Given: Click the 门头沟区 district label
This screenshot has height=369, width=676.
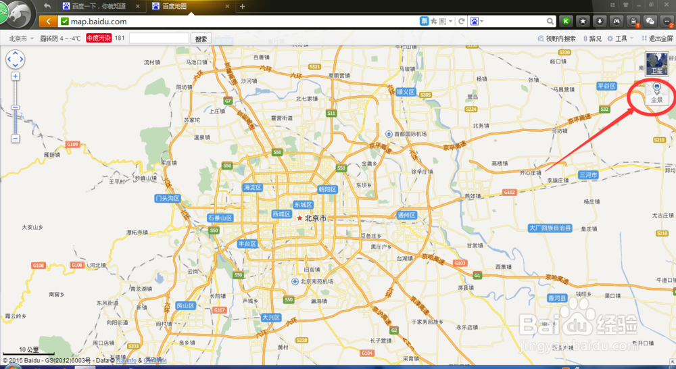Looking at the screenshot, I should (x=168, y=198).
